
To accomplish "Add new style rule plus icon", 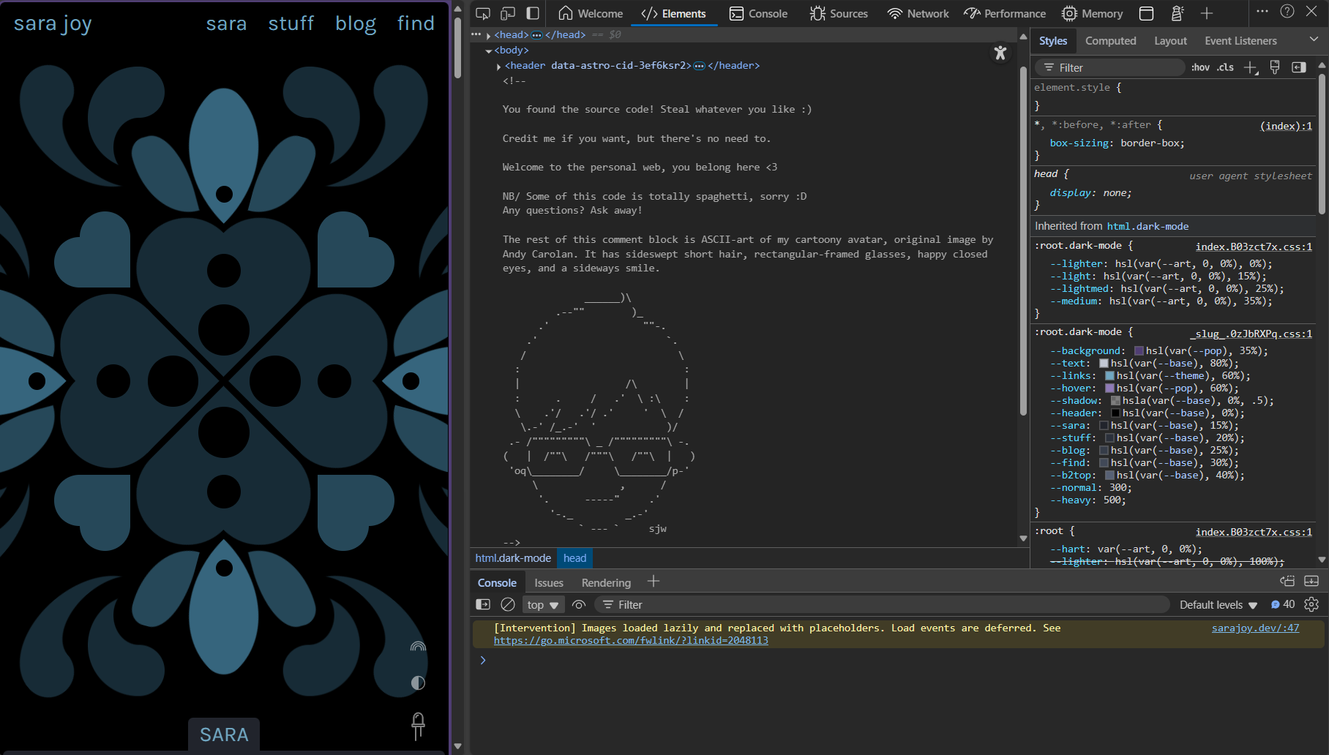I will 1251,67.
